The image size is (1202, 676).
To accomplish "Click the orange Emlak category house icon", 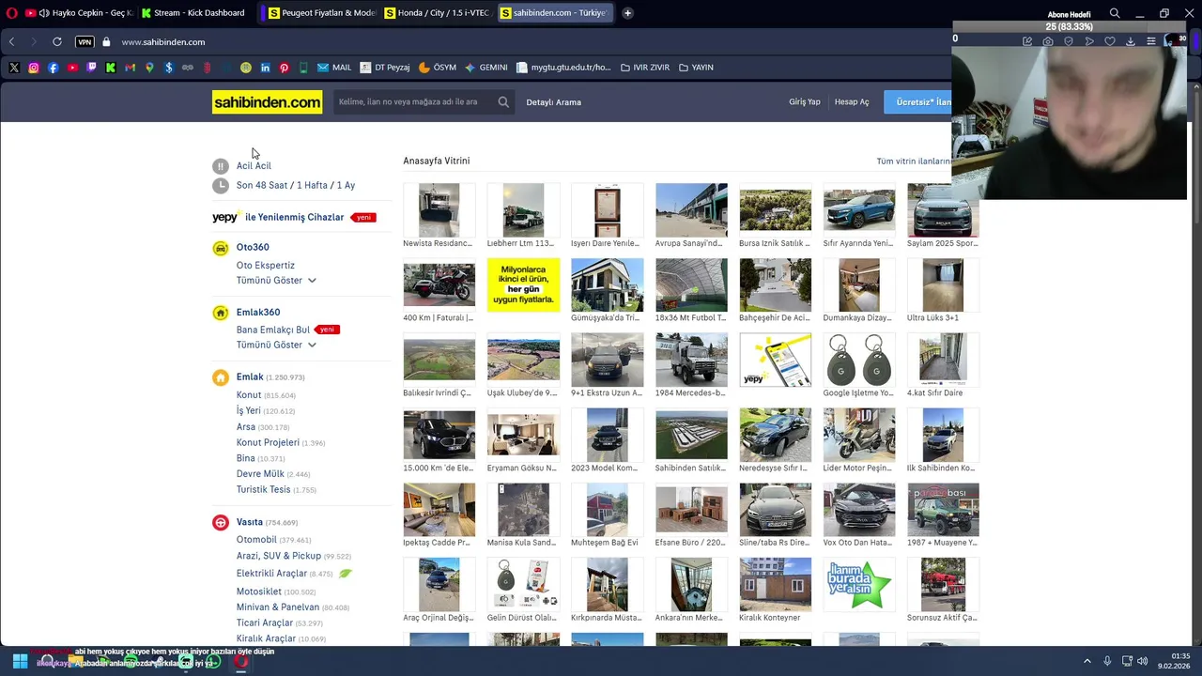I will (x=220, y=377).
